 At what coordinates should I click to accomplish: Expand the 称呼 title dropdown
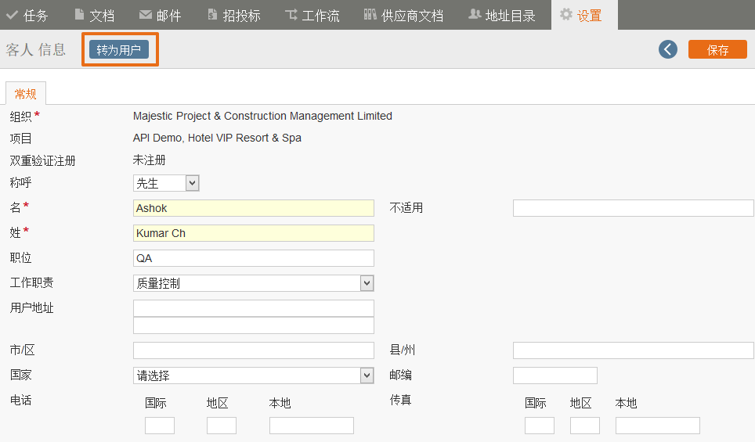[x=166, y=183]
